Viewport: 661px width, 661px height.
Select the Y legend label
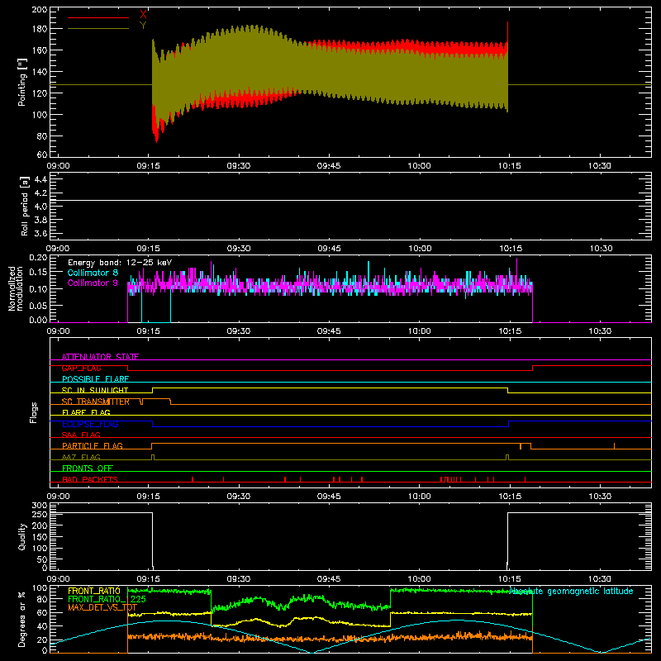143,26
